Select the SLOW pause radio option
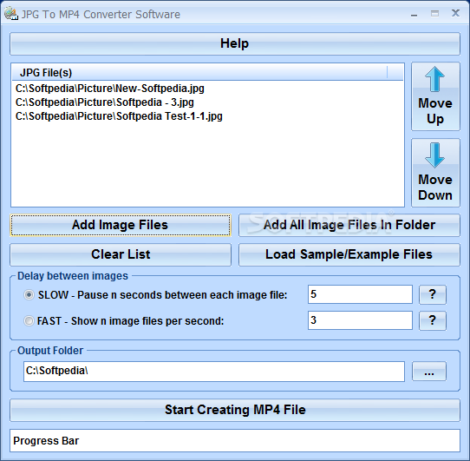 tap(29, 295)
